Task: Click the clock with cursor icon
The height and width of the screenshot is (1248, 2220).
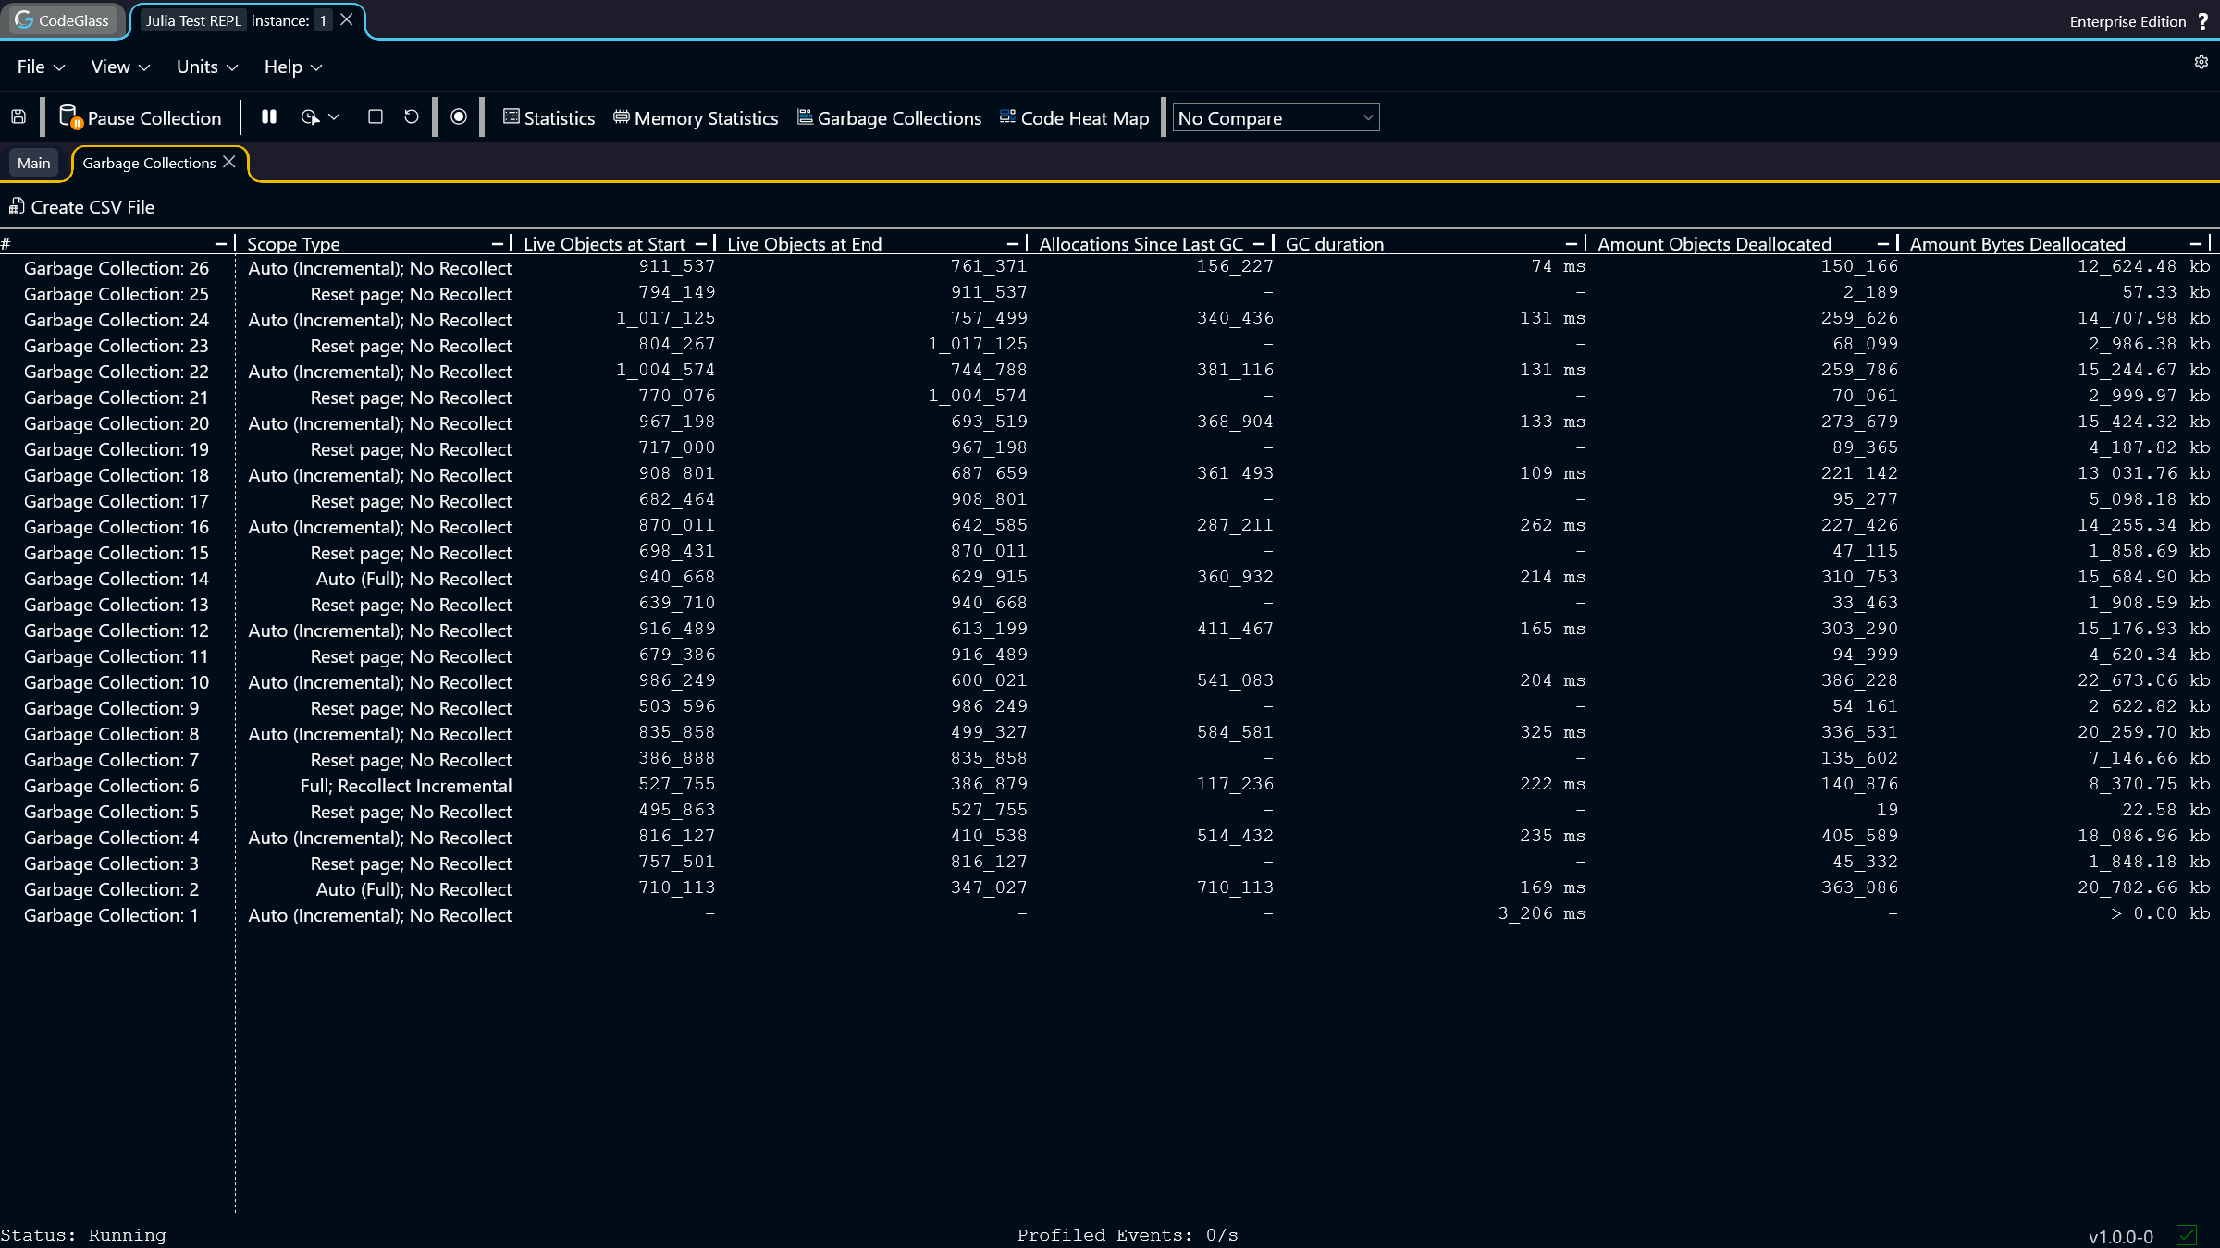Action: [310, 117]
